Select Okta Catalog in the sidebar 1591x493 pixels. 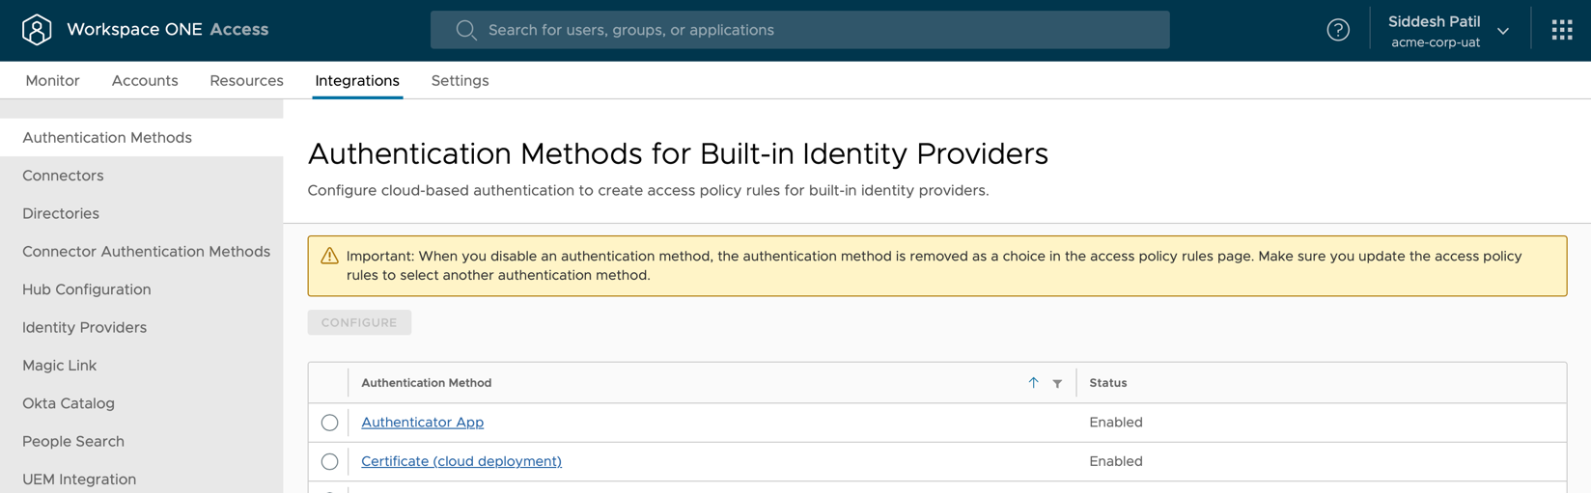(x=69, y=403)
